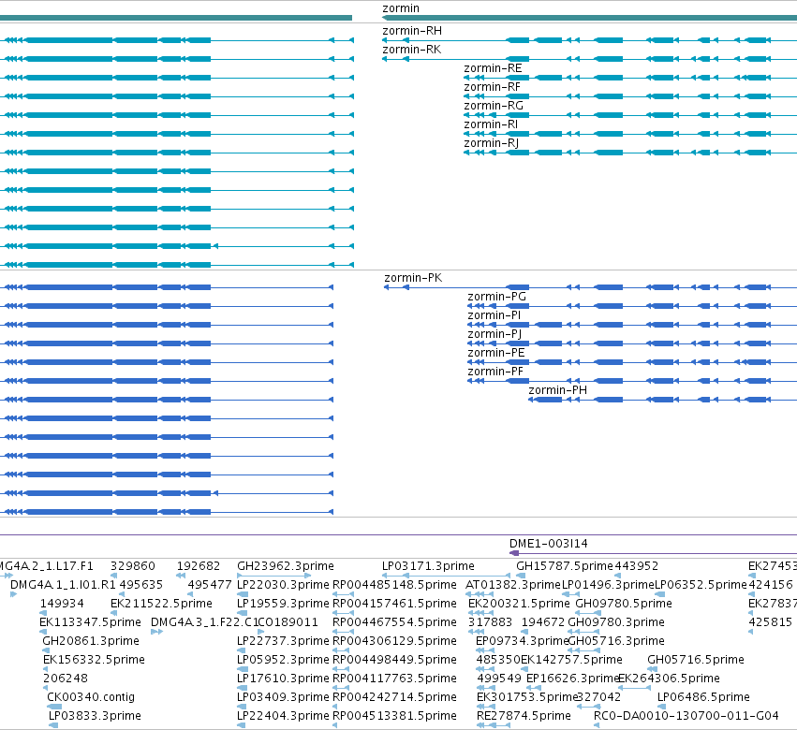This screenshot has height=730, width=797.
Task: Click the CK00340.contig label
Action: pyautogui.click(x=91, y=697)
